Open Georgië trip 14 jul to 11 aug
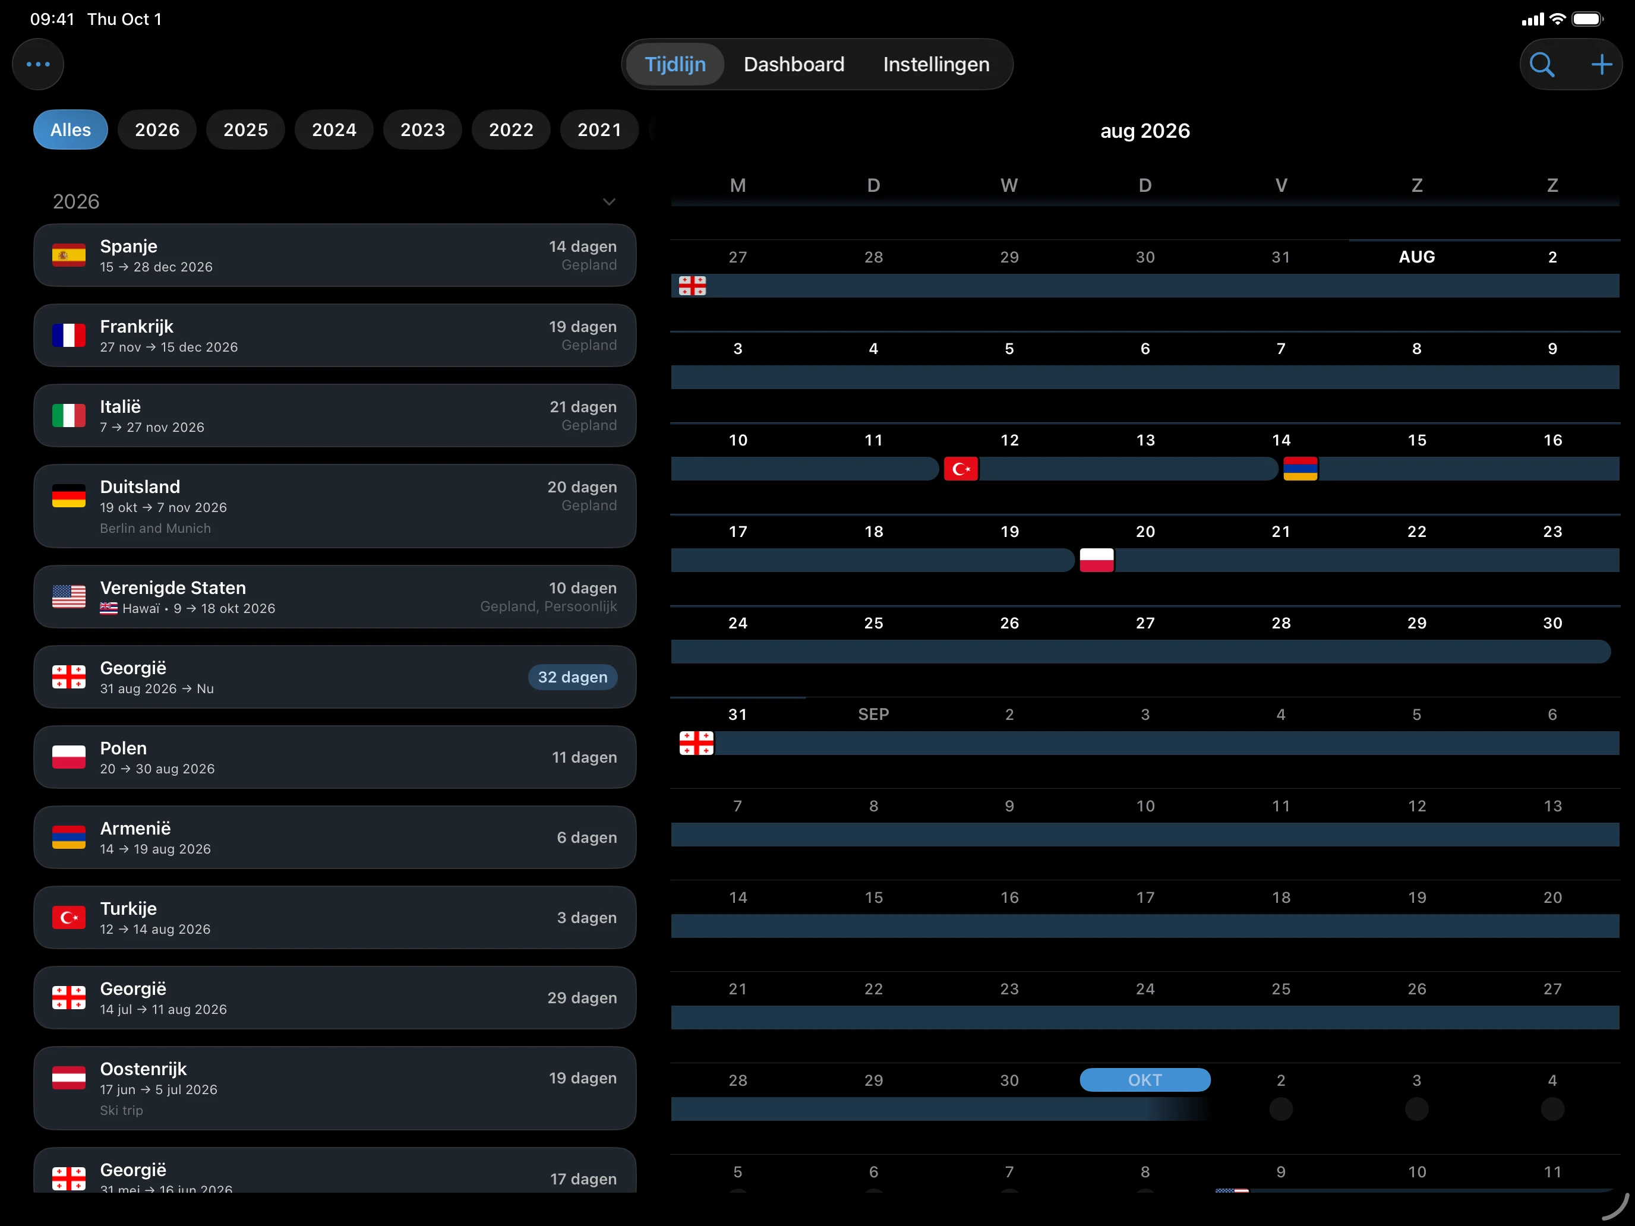This screenshot has height=1226, width=1635. (335, 998)
